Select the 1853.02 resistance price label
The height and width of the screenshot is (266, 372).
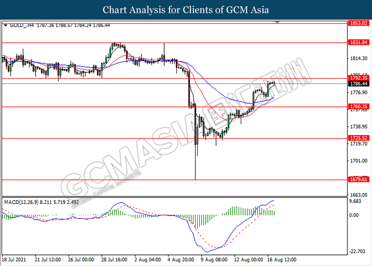(x=359, y=23)
